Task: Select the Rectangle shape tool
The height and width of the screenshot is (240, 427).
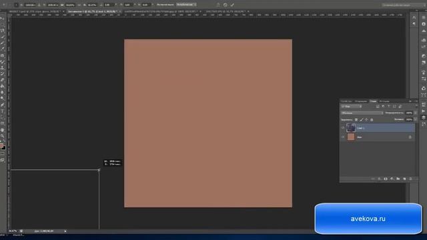Action: (3, 123)
